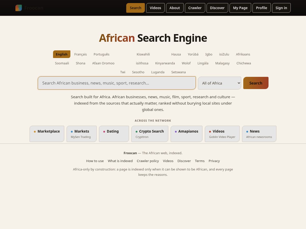This screenshot has height=229, width=306.
Task: Choose Yorùbá language
Action: pos(193,54)
